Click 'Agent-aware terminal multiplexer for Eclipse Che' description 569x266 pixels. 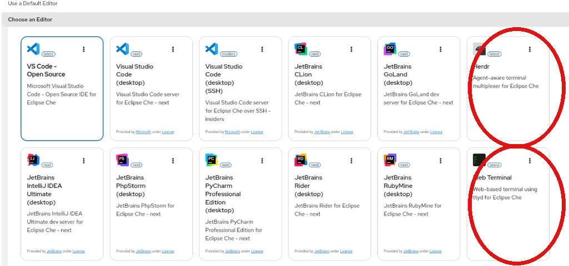[506, 82]
